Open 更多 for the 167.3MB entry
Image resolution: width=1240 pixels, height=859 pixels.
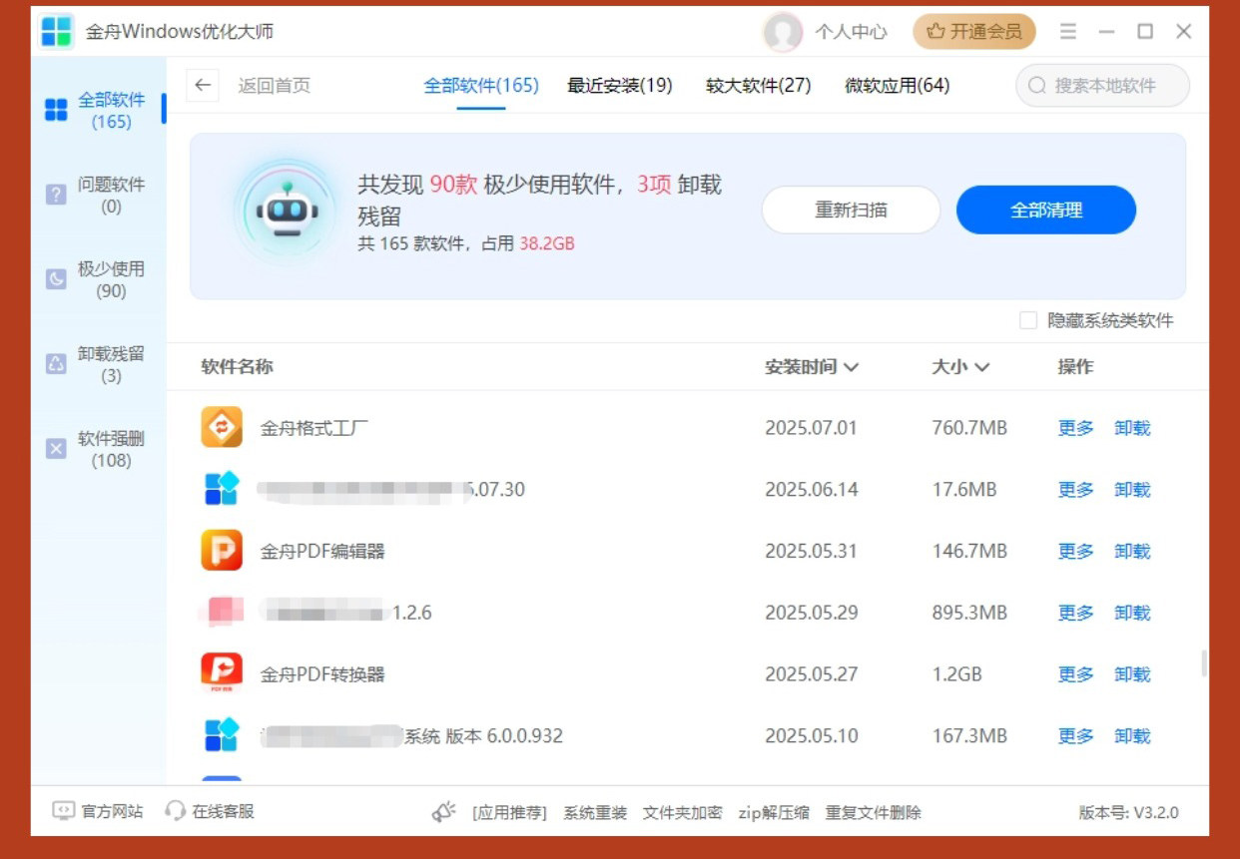(x=1076, y=736)
